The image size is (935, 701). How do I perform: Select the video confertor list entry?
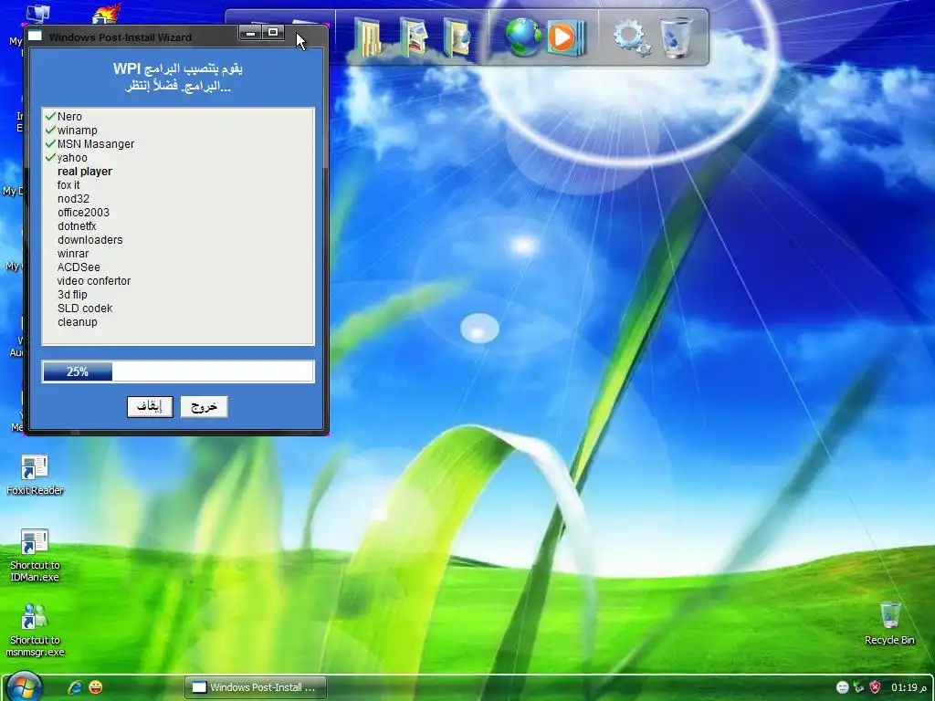(94, 281)
